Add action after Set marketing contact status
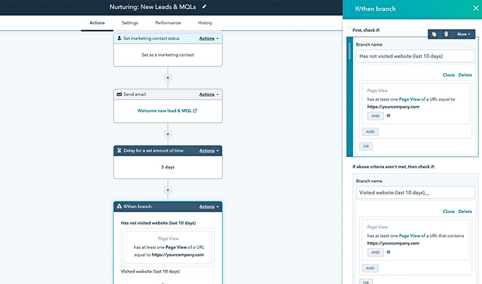This screenshot has width=482, height=284. point(168,78)
